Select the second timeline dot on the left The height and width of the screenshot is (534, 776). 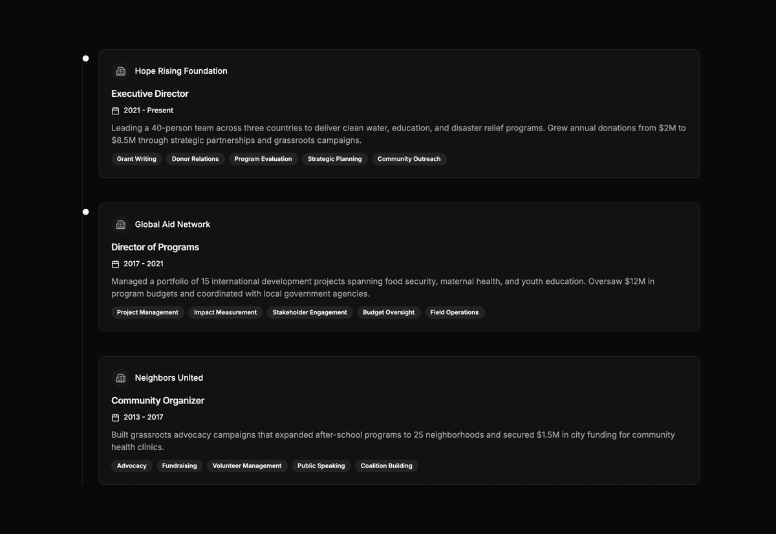pos(85,211)
